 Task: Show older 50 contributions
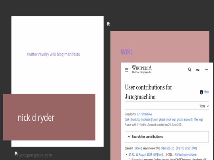(165, 148)
